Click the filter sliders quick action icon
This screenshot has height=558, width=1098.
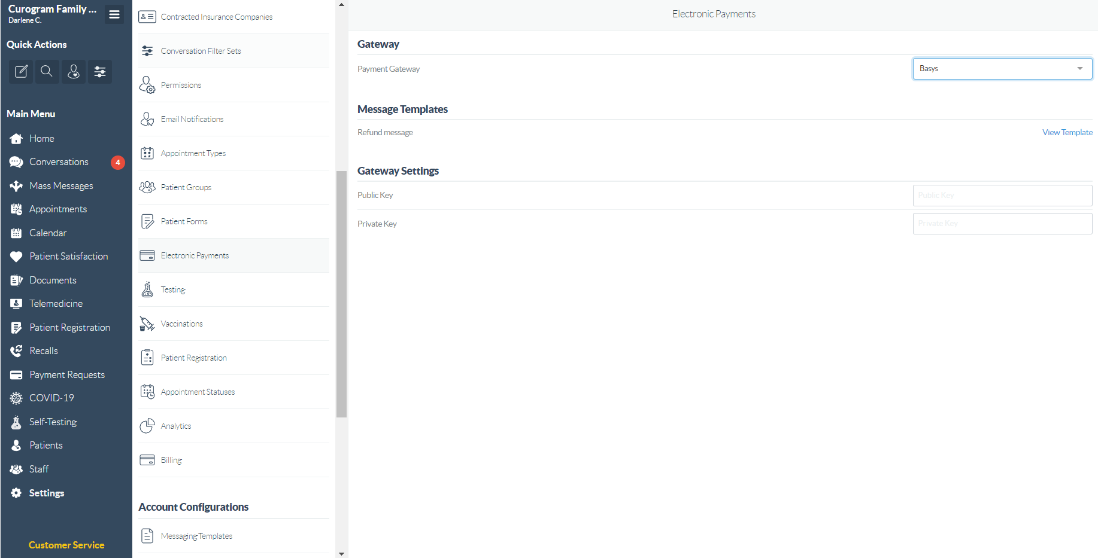tap(100, 72)
